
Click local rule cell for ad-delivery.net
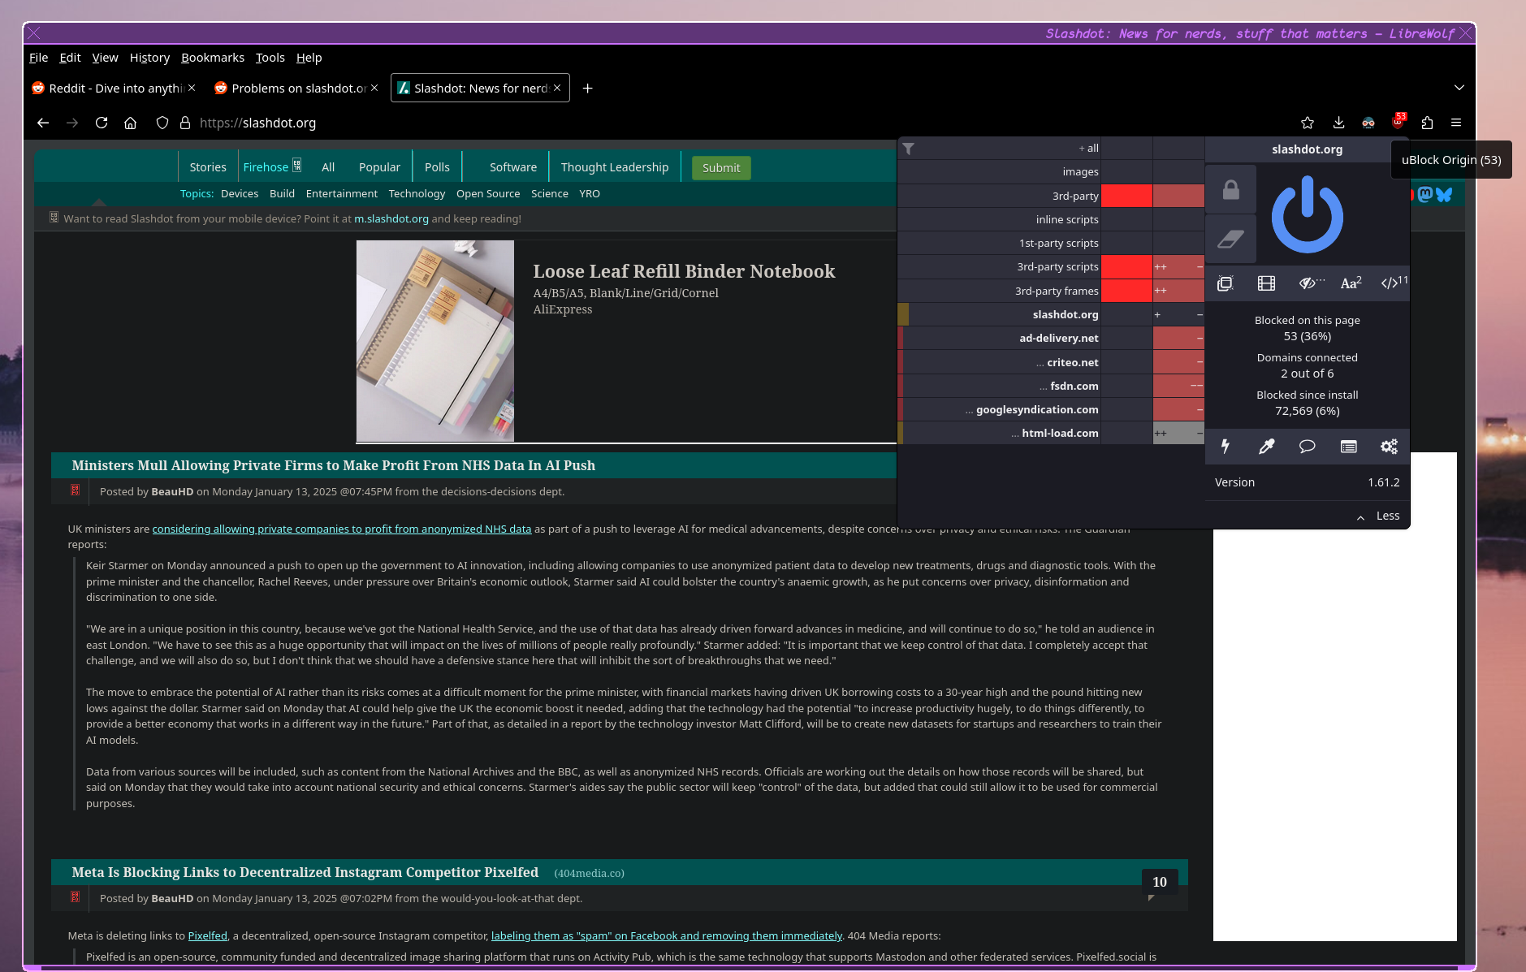[1178, 338]
